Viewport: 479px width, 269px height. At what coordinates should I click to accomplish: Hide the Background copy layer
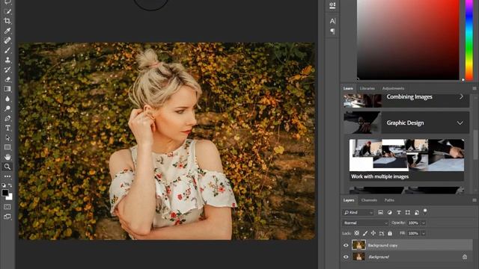click(346, 245)
